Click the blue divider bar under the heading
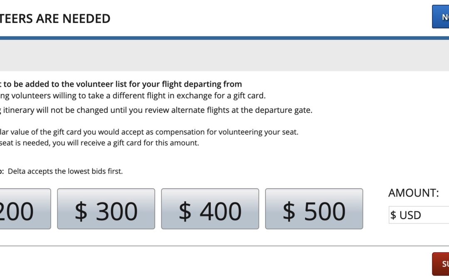449x280 pixels. coord(224,38)
